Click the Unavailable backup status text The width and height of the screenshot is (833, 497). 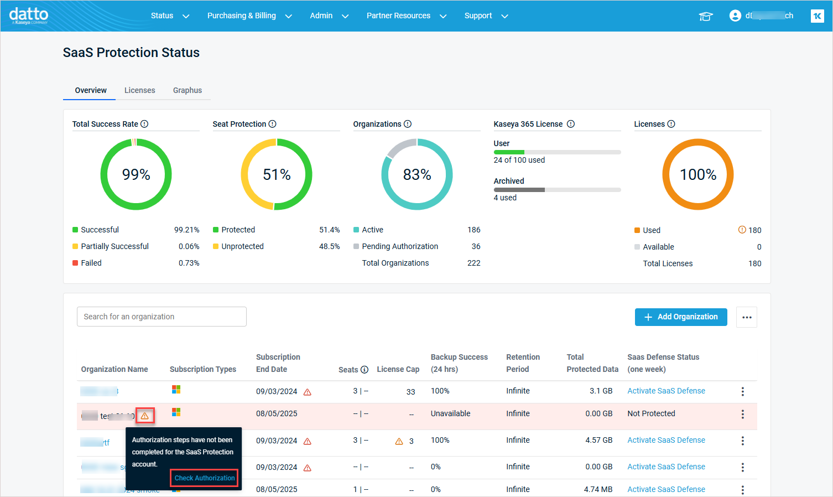[450, 413]
